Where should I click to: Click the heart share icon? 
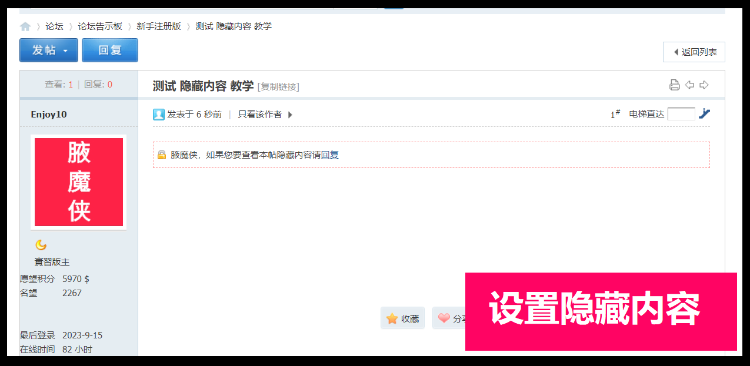point(444,318)
